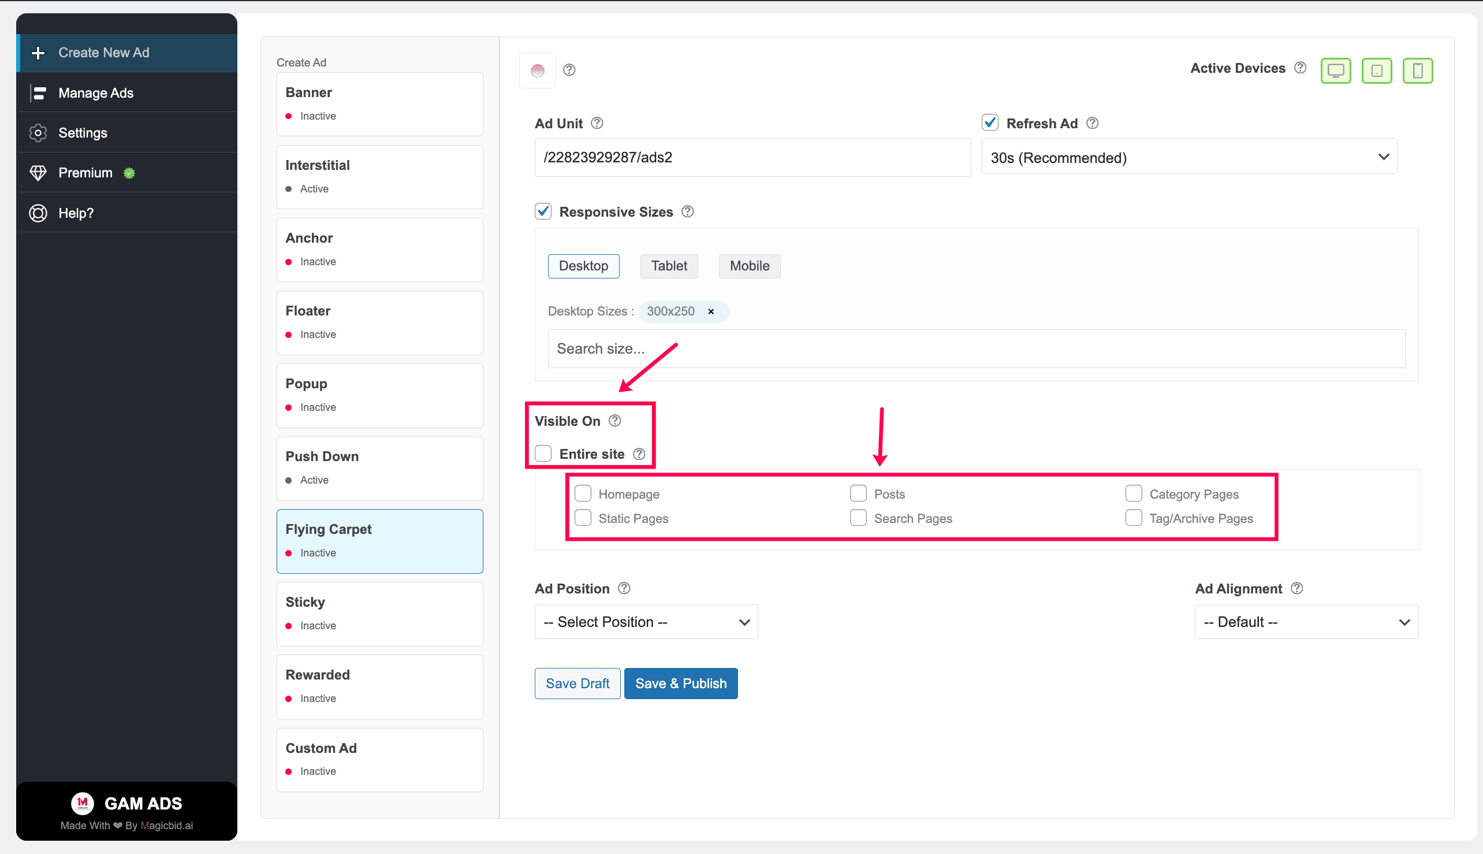Screen dimensions: 1483x854
Task: Click the GAM ADS logo icon
Action: 82,804
